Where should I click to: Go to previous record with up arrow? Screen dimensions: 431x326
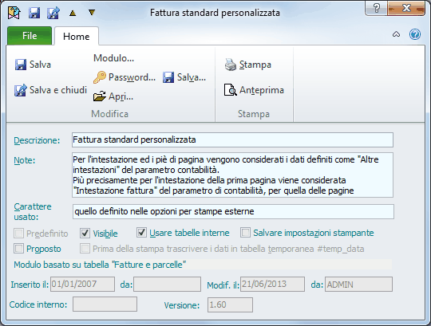click(73, 13)
